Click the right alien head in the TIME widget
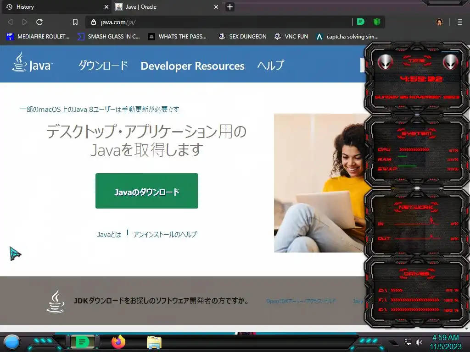Screen dimensions: 470x352 coord(450,62)
